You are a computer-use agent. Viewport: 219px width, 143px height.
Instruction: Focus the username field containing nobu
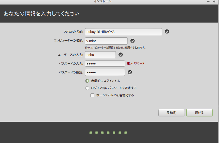tap(100, 55)
